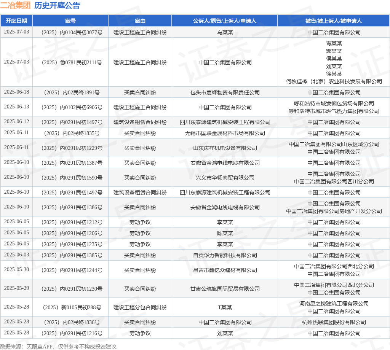Click 建设工程施工合同纠纷 in the 乌某某 row

pyautogui.click(x=140, y=33)
